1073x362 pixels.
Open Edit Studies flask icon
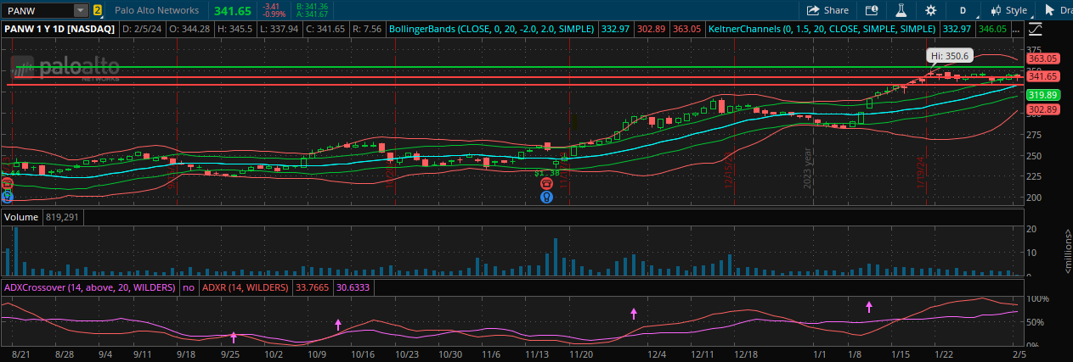(901, 10)
